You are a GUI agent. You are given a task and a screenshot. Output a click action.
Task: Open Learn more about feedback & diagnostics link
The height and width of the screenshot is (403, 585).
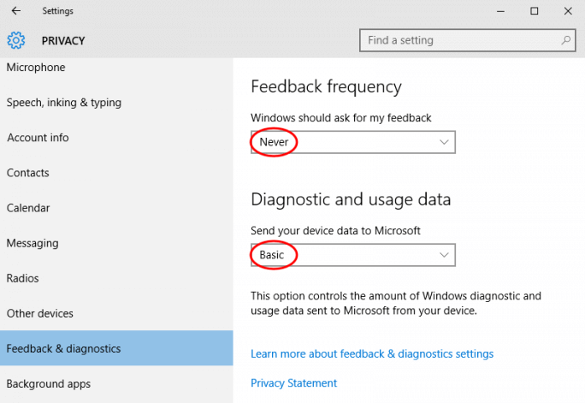tap(372, 354)
